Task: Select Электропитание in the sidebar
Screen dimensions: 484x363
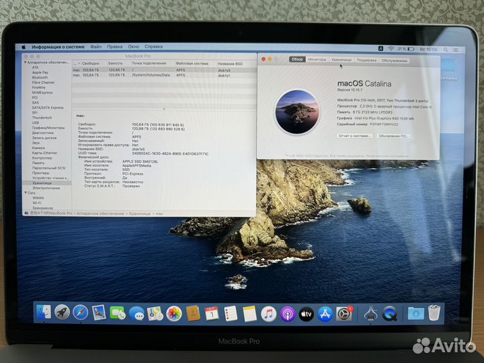Action: [x=46, y=188]
